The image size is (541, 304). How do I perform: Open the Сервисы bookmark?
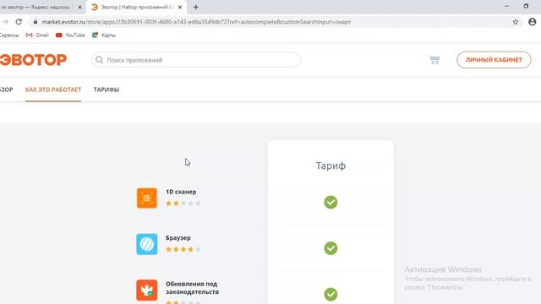pos(9,35)
